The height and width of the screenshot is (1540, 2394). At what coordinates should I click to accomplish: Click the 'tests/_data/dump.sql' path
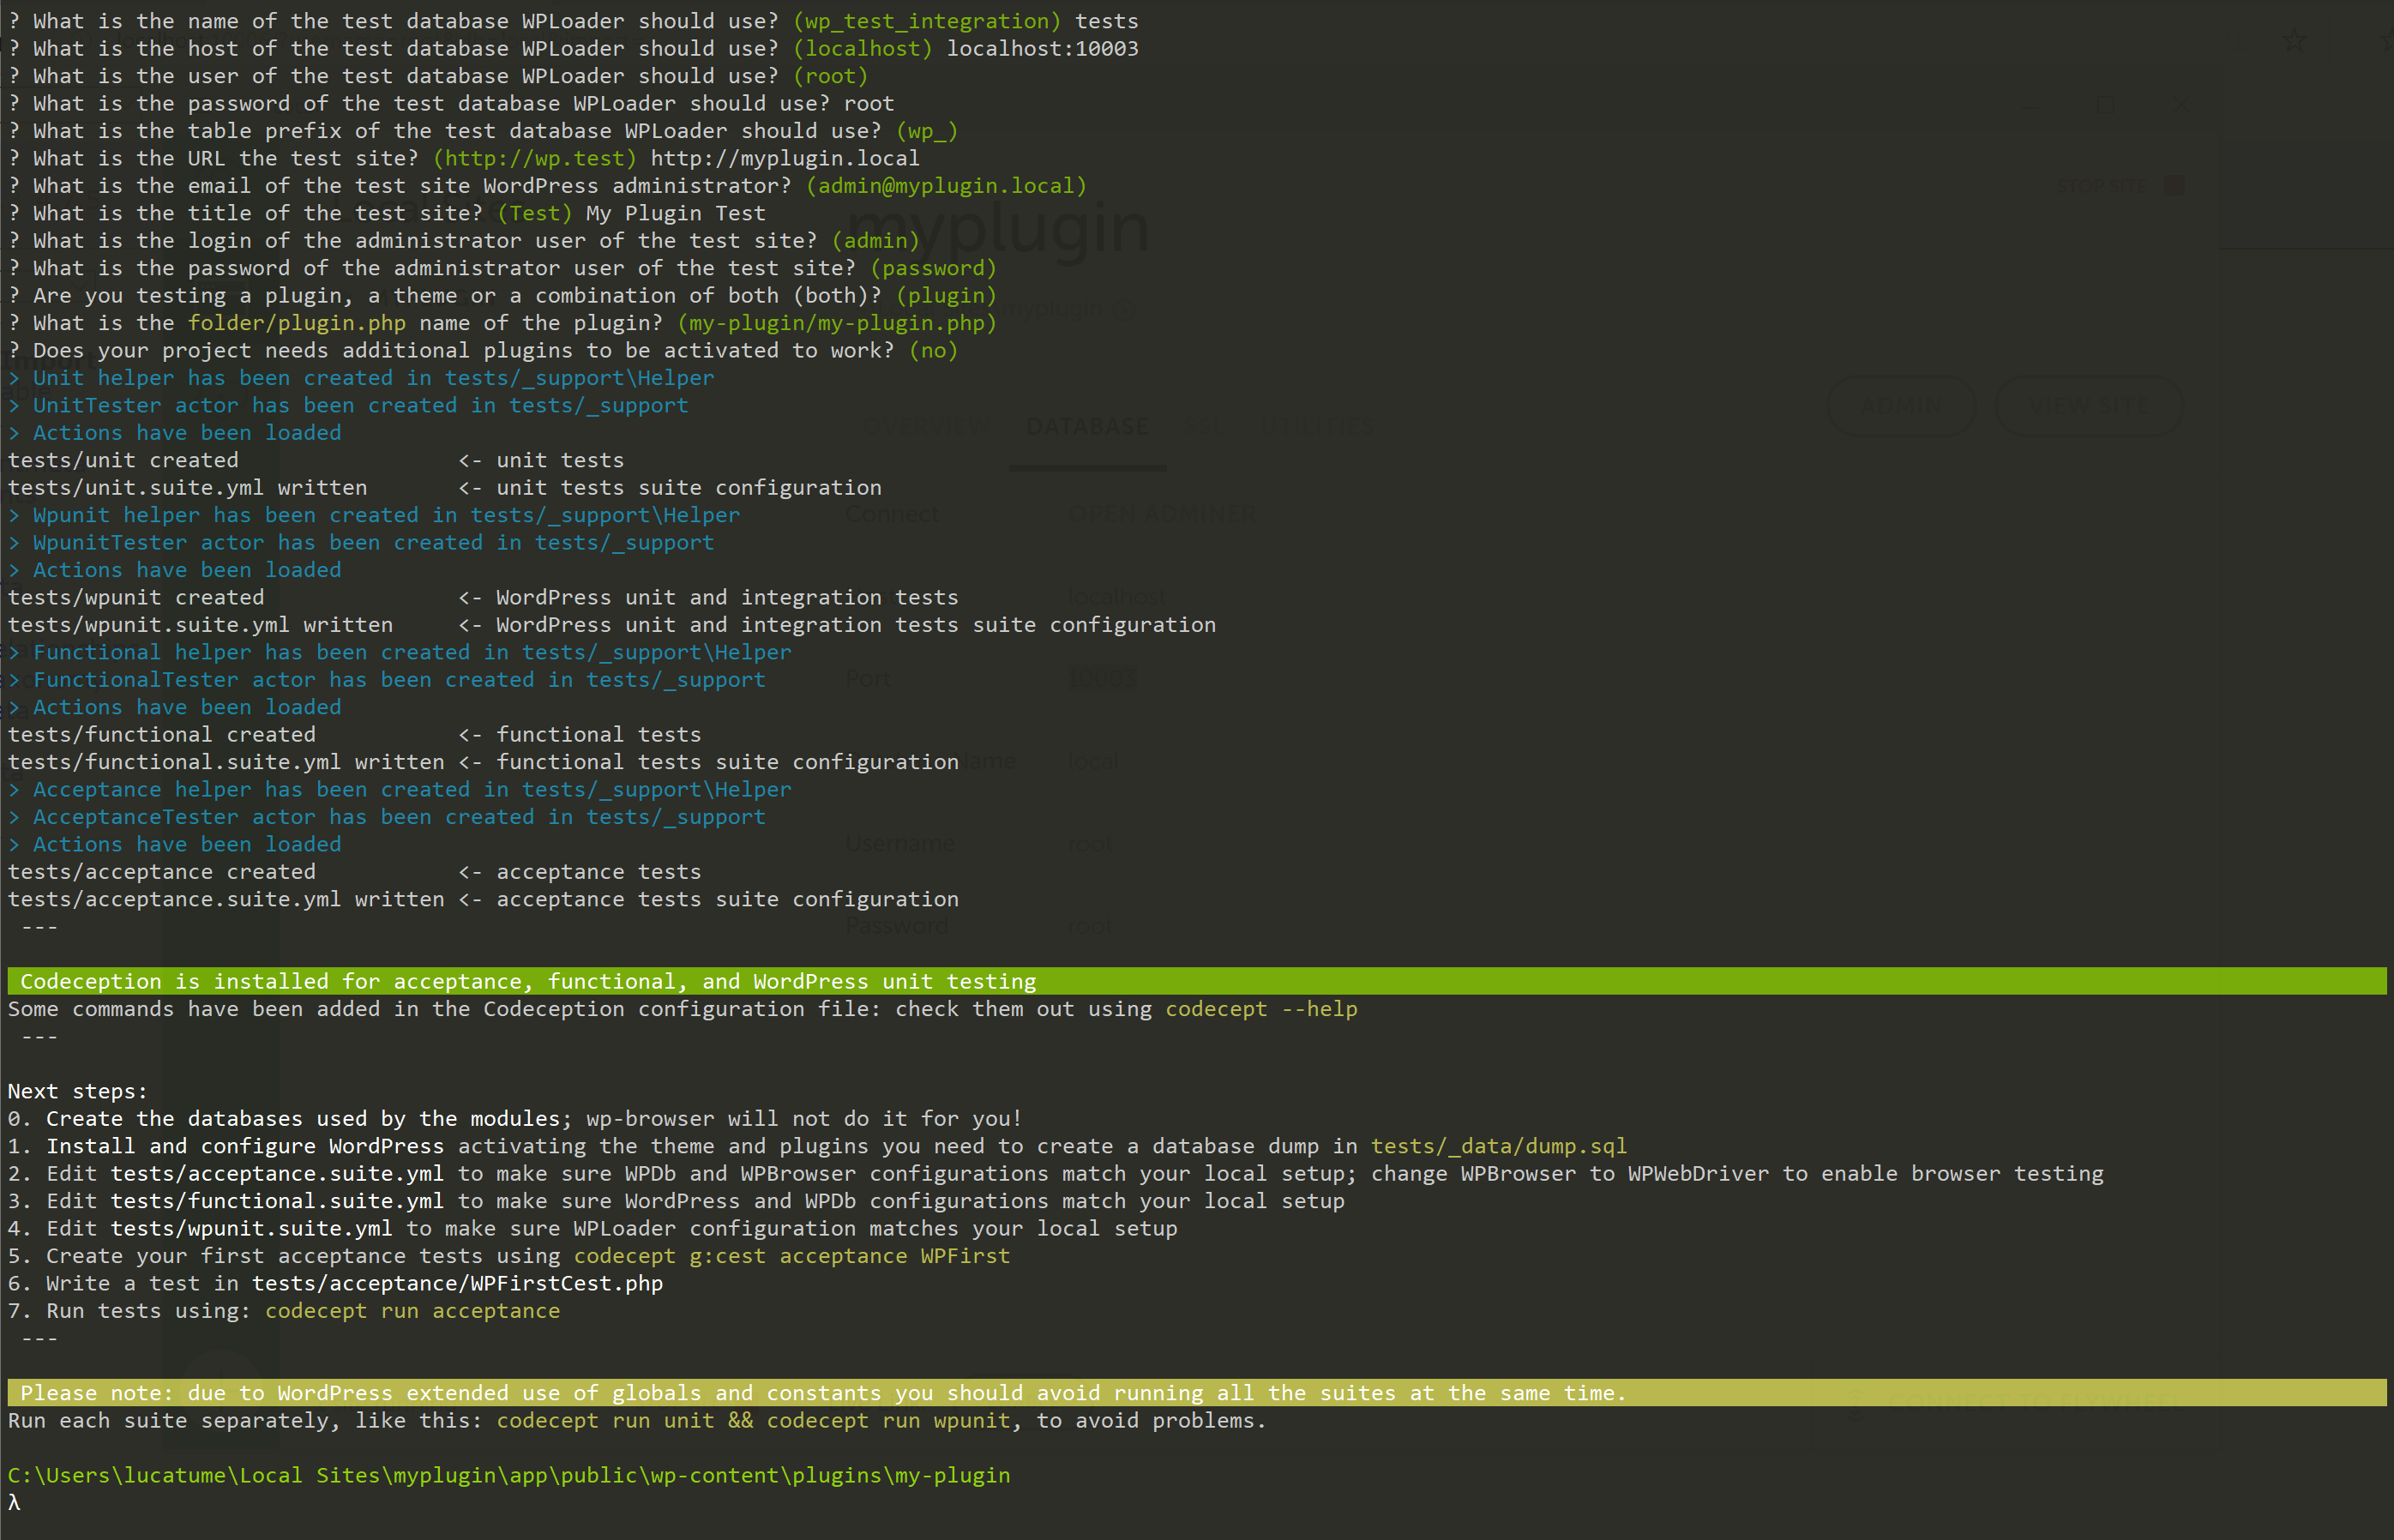(x=1499, y=1146)
